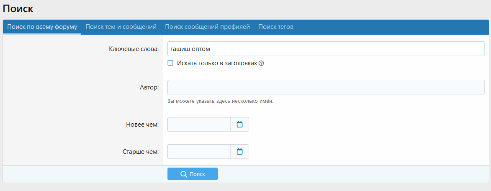
Task: Click into the "Автор" input field
Action: click(x=326, y=87)
